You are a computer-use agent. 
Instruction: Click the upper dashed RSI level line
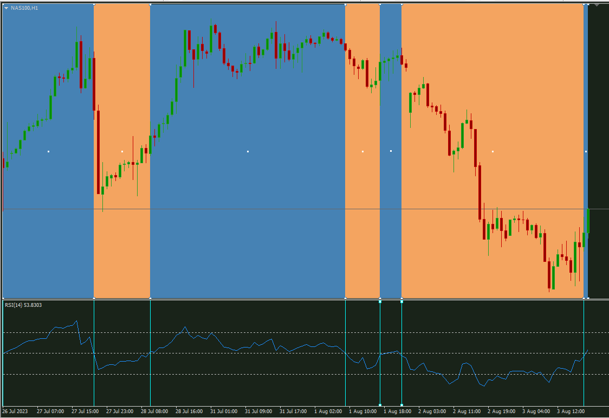295,332
